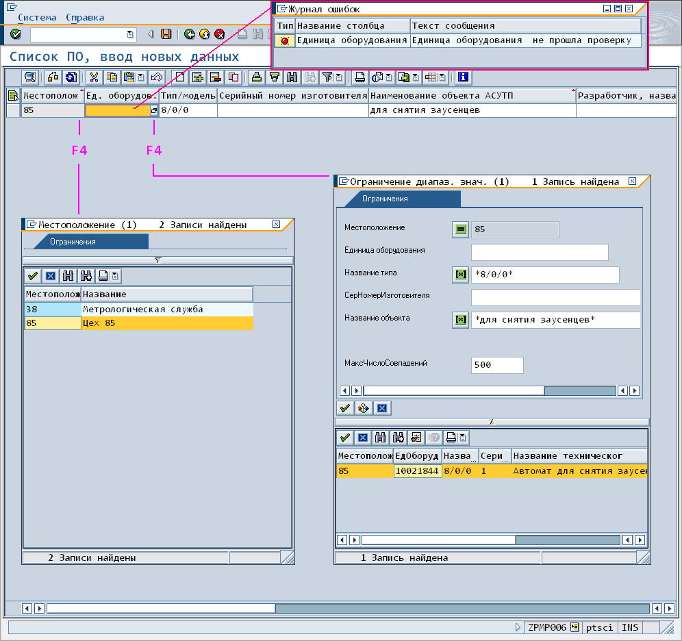Click the Save diskette icon in top toolbar
The image size is (682, 641).
(166, 34)
